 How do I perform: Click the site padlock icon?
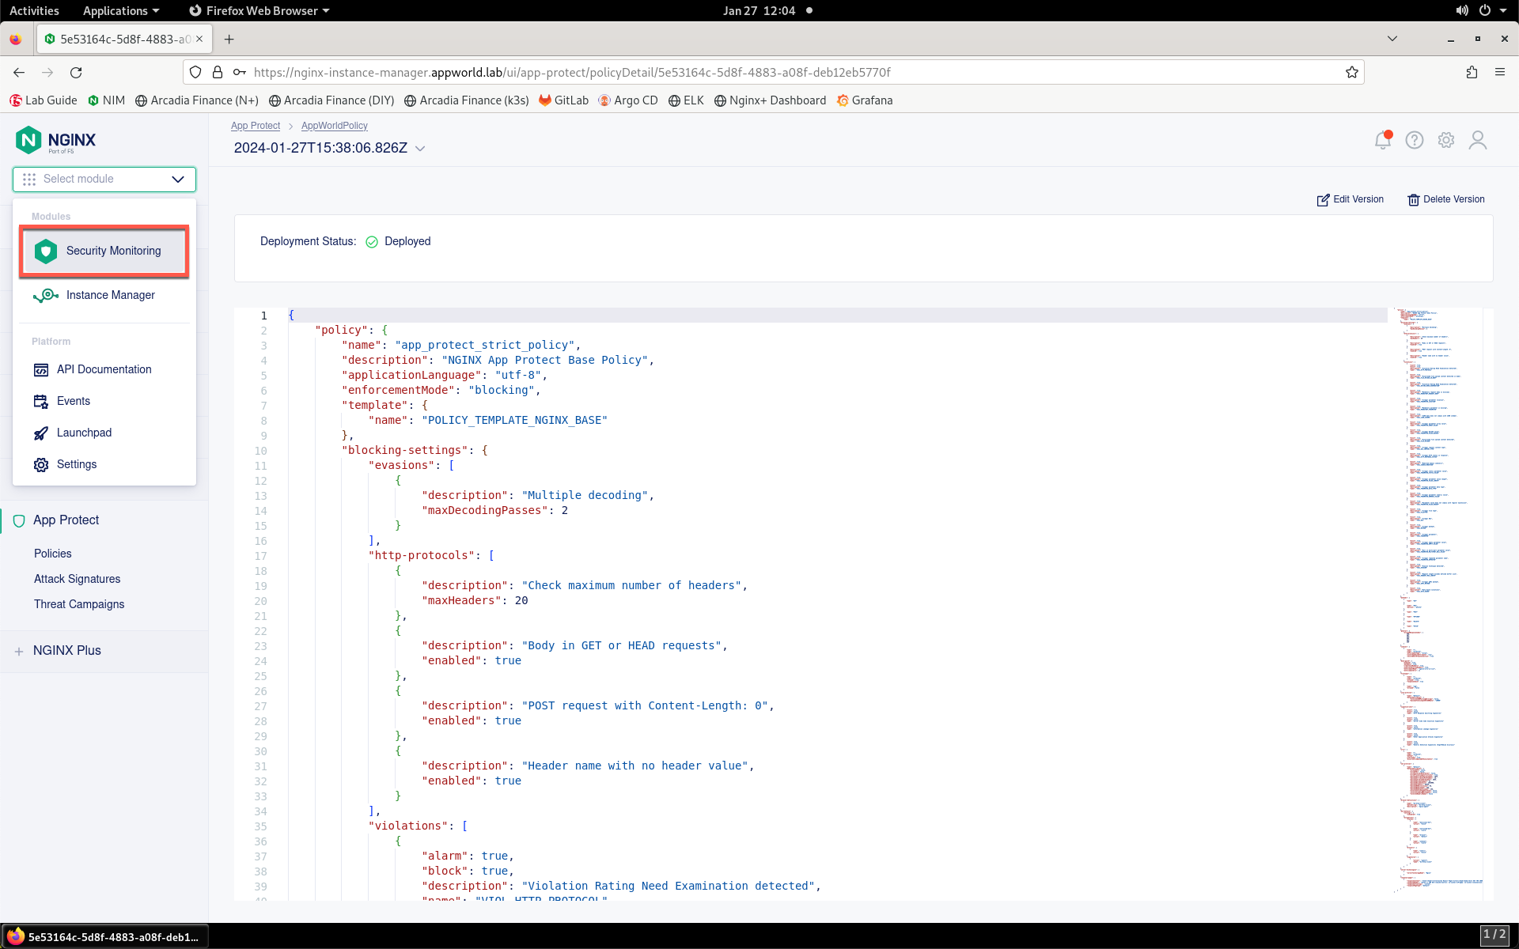pos(218,72)
